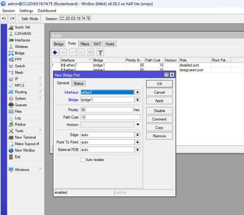Open the Session menu

click(9, 11)
